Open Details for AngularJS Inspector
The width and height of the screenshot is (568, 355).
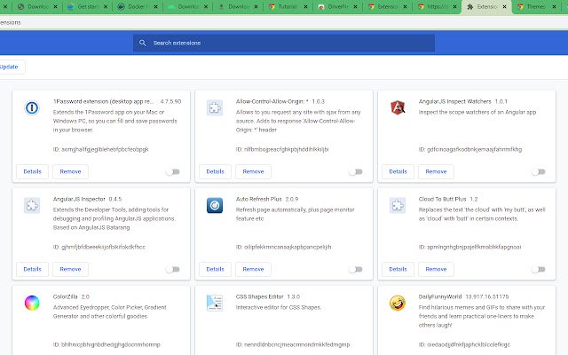[32, 269]
